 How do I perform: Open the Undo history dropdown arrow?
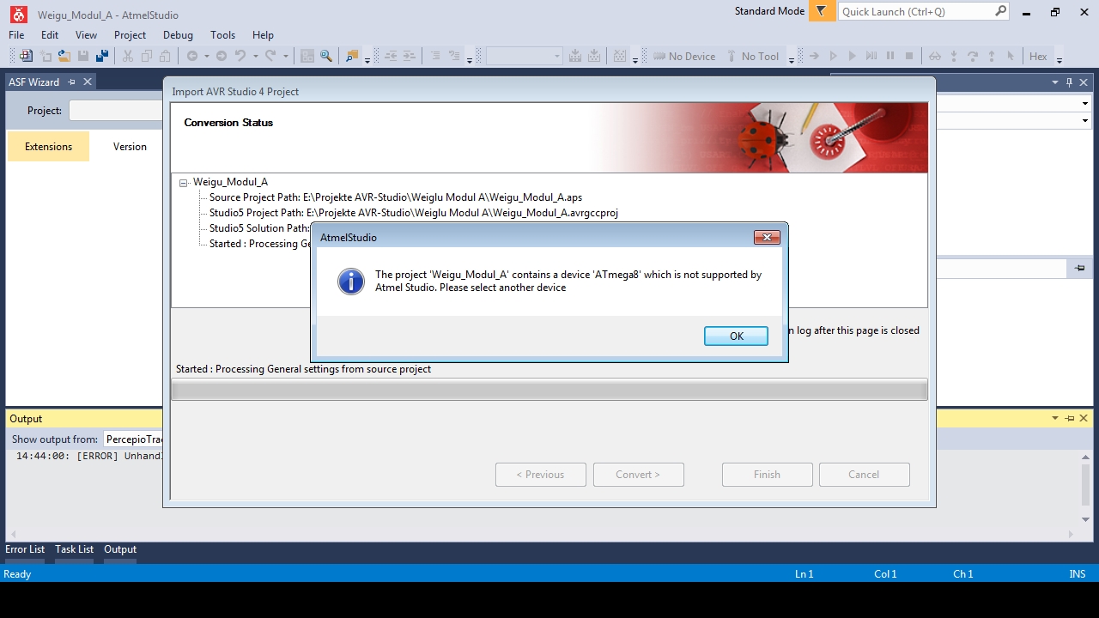pyautogui.click(x=255, y=56)
